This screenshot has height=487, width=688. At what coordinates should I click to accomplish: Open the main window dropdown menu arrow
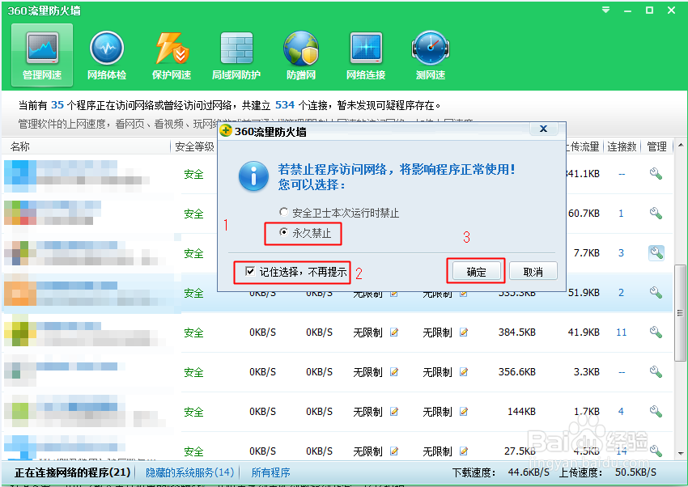click(x=605, y=10)
